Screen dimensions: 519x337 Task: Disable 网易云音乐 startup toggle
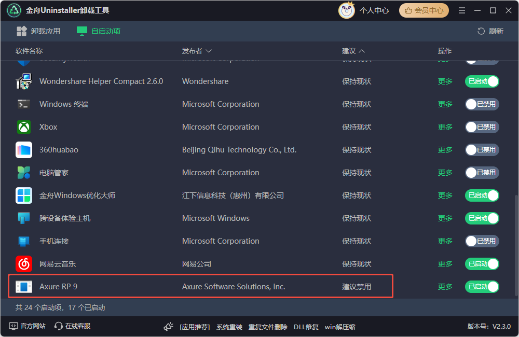[x=482, y=264]
